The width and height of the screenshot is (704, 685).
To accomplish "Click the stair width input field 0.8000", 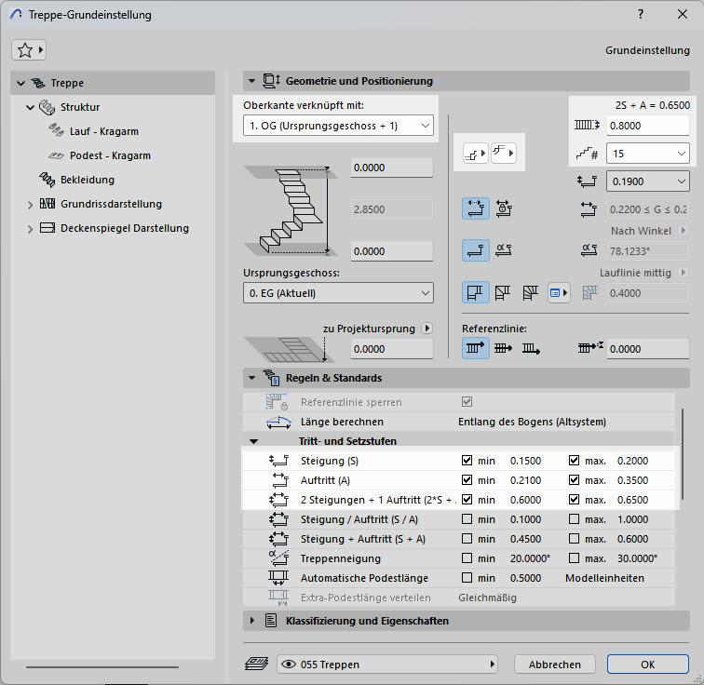I will tap(646, 125).
